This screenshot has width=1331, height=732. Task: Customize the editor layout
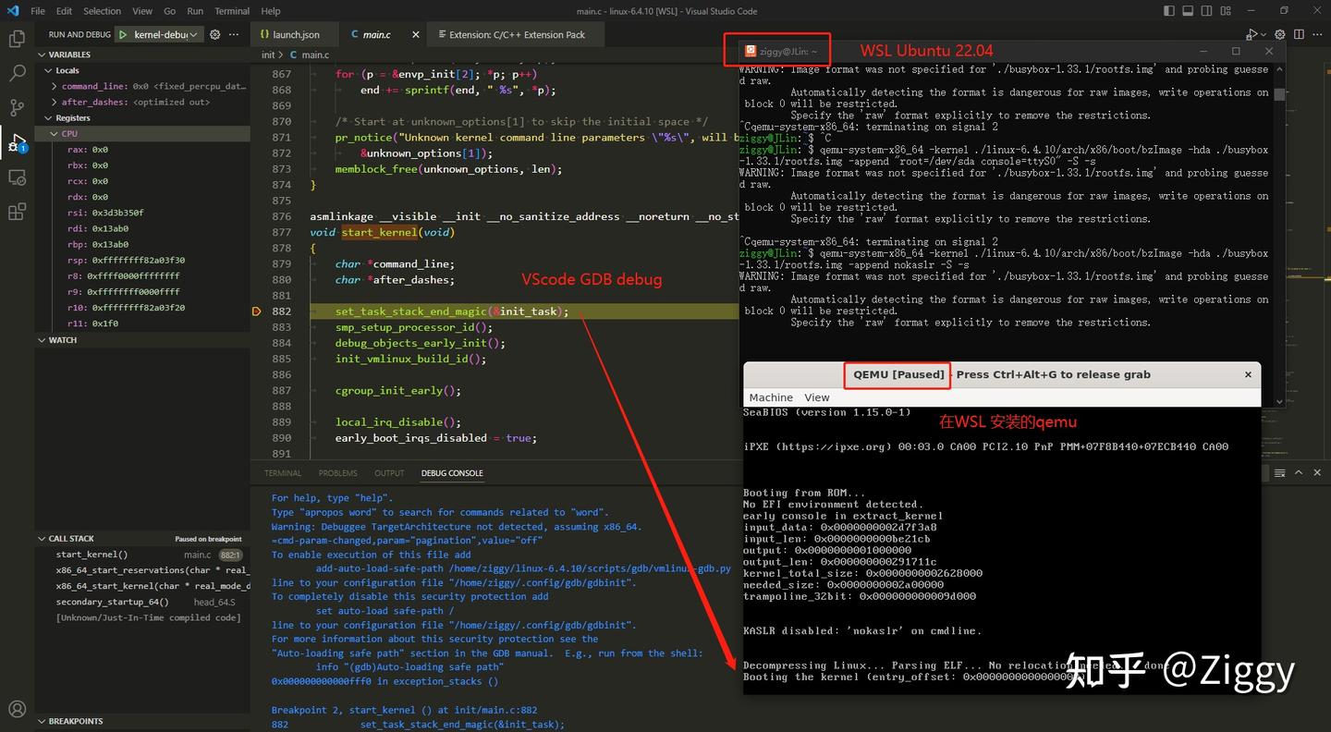pyautogui.click(x=1227, y=11)
